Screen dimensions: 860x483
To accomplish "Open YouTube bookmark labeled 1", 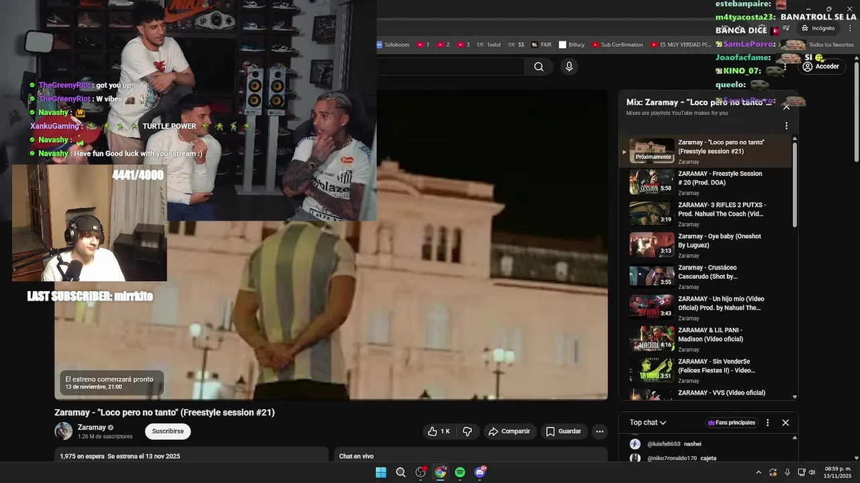I will pos(423,45).
